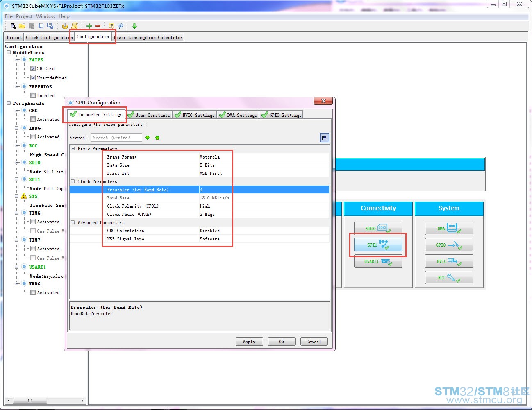The image size is (532, 410).
Task: Click the green download arrow icon
Action: pos(134,26)
